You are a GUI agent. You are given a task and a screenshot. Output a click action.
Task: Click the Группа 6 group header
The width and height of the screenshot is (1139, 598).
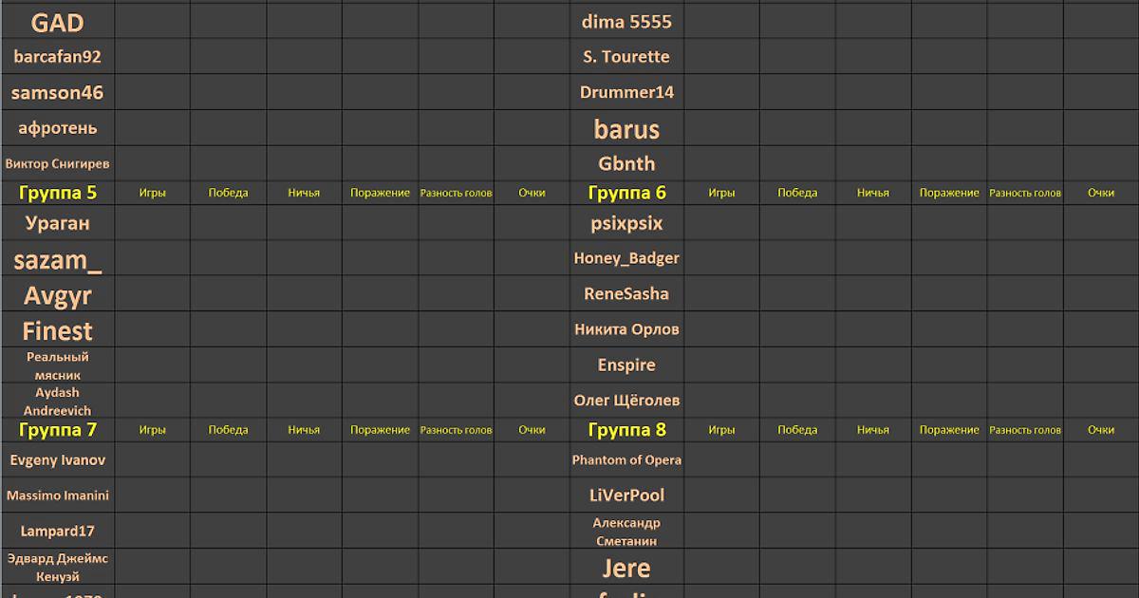pyautogui.click(x=626, y=193)
